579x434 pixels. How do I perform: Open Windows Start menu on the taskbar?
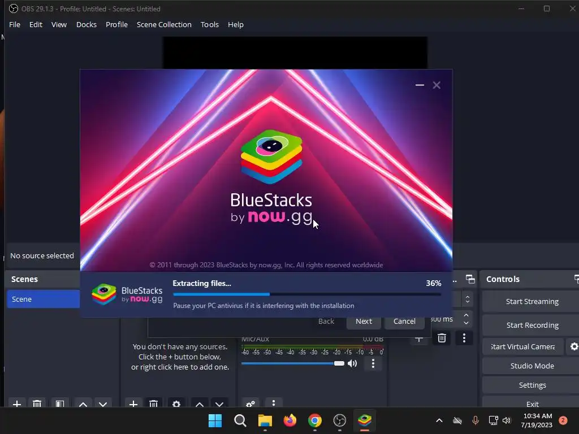215,420
